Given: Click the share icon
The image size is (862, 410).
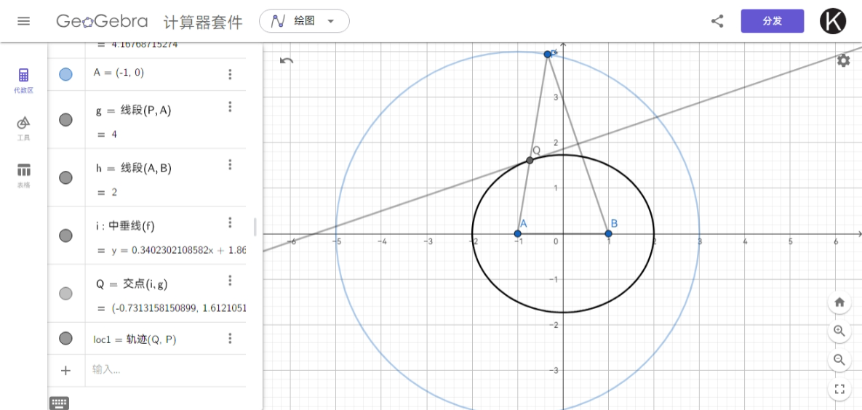Looking at the screenshot, I should (x=717, y=21).
